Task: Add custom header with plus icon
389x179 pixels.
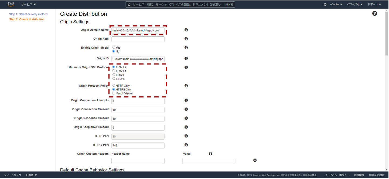Action: [x=255, y=160]
